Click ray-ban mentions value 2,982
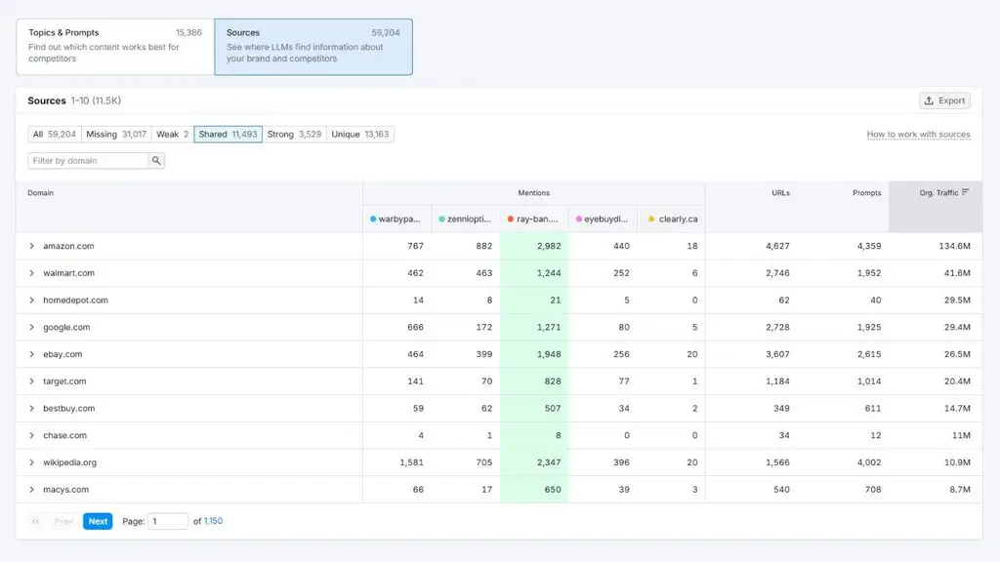Image resolution: width=1000 pixels, height=562 pixels. pyautogui.click(x=549, y=246)
